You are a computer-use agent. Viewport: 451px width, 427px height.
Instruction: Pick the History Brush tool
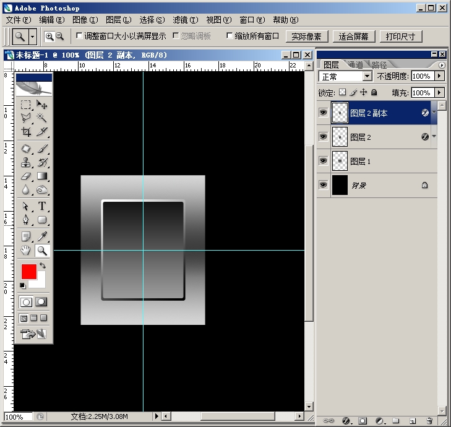tap(42, 163)
